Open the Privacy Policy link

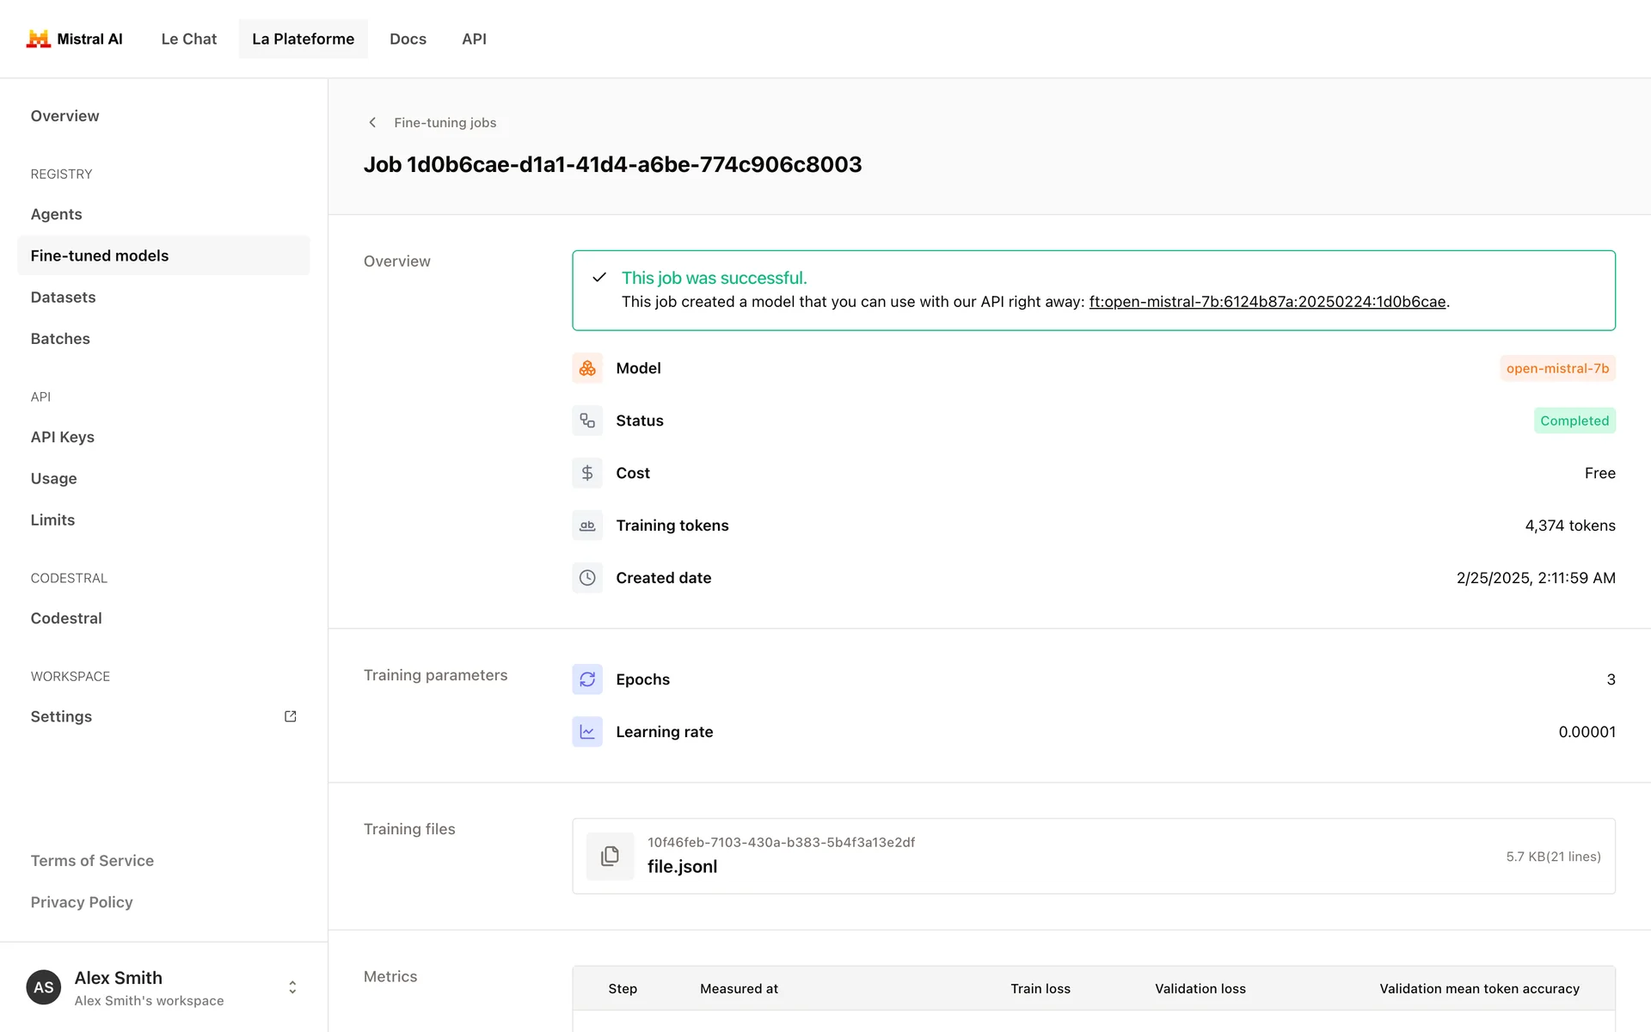click(82, 902)
